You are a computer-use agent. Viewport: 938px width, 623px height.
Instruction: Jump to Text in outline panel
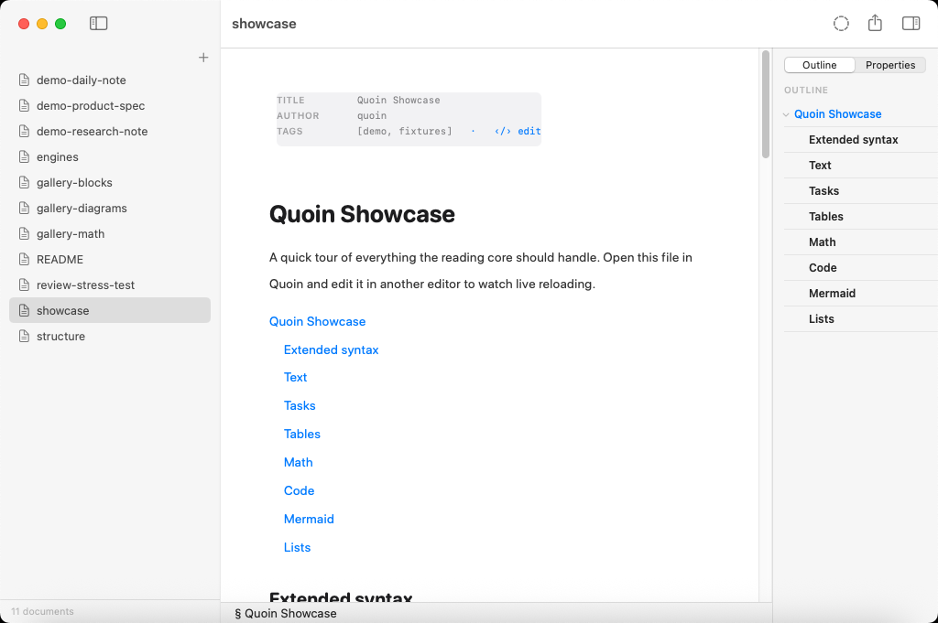pos(820,166)
